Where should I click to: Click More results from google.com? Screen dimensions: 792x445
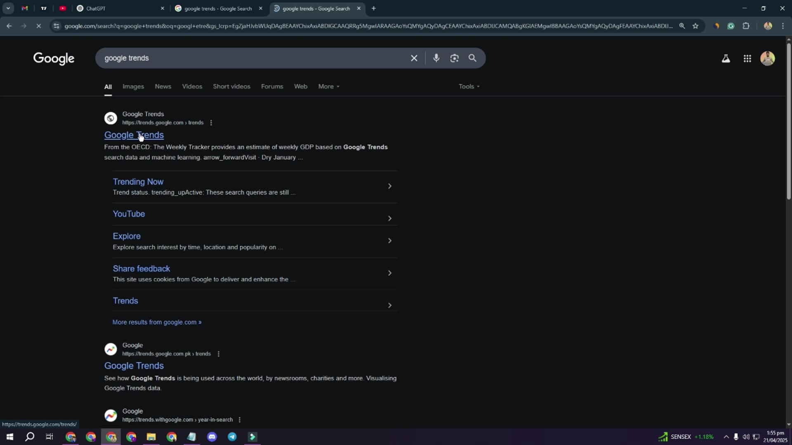(157, 322)
